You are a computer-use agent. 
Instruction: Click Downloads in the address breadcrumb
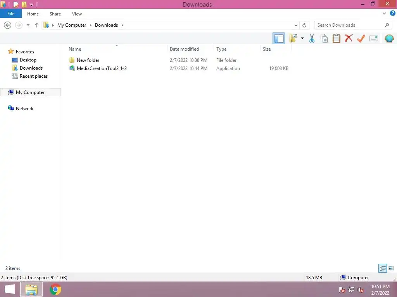click(106, 25)
